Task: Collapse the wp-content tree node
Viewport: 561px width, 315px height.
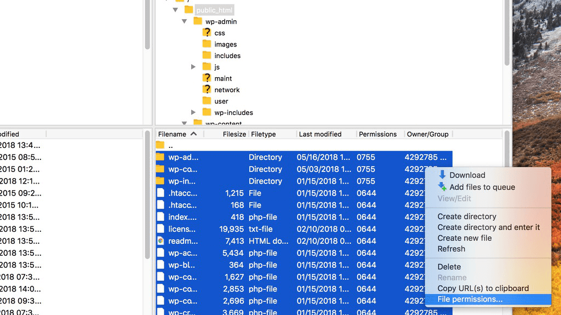Action: pos(184,123)
